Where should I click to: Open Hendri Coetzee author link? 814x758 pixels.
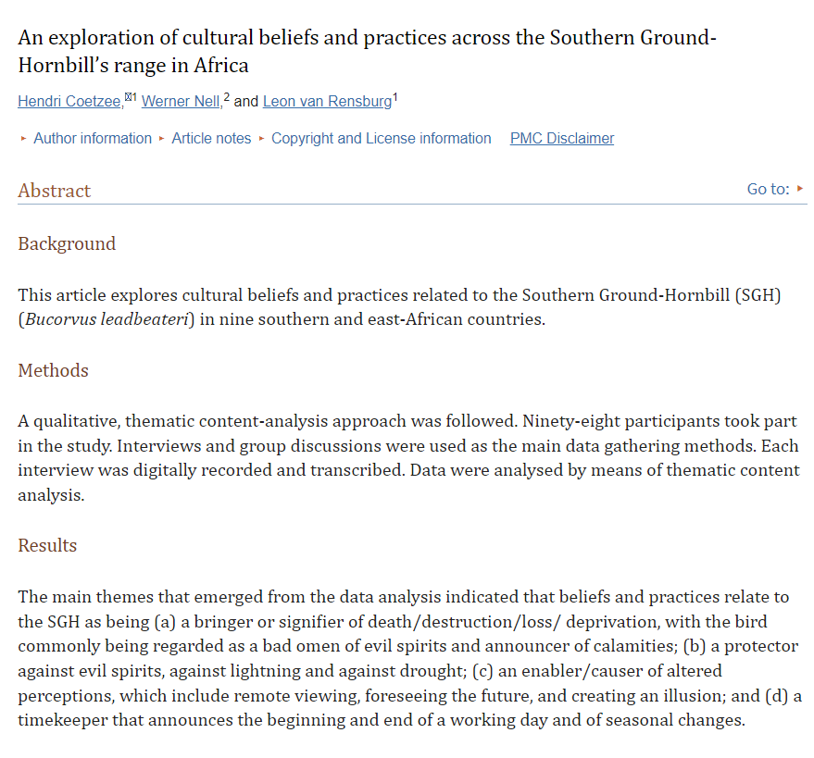coord(70,101)
